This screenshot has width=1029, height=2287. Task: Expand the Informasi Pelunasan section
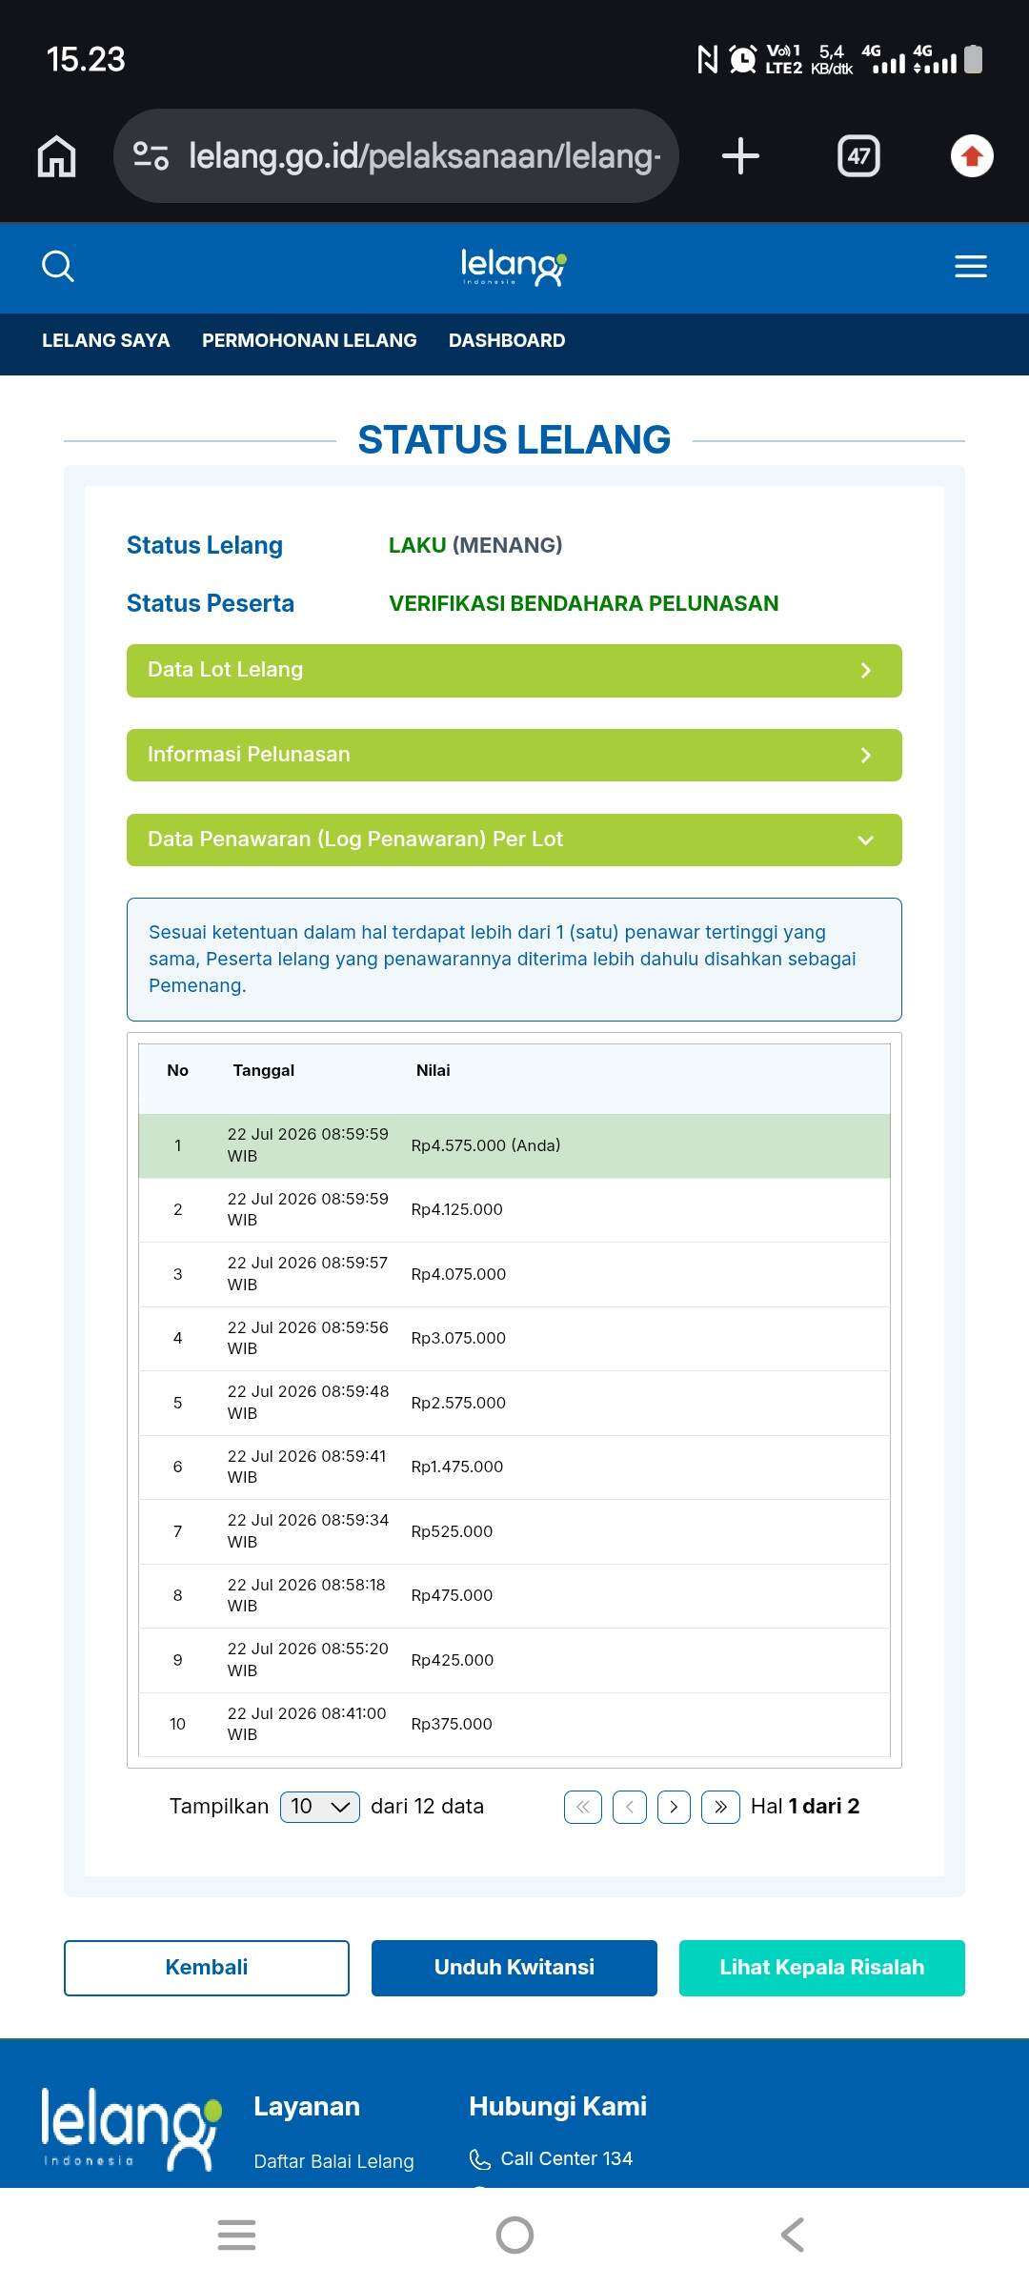click(514, 756)
